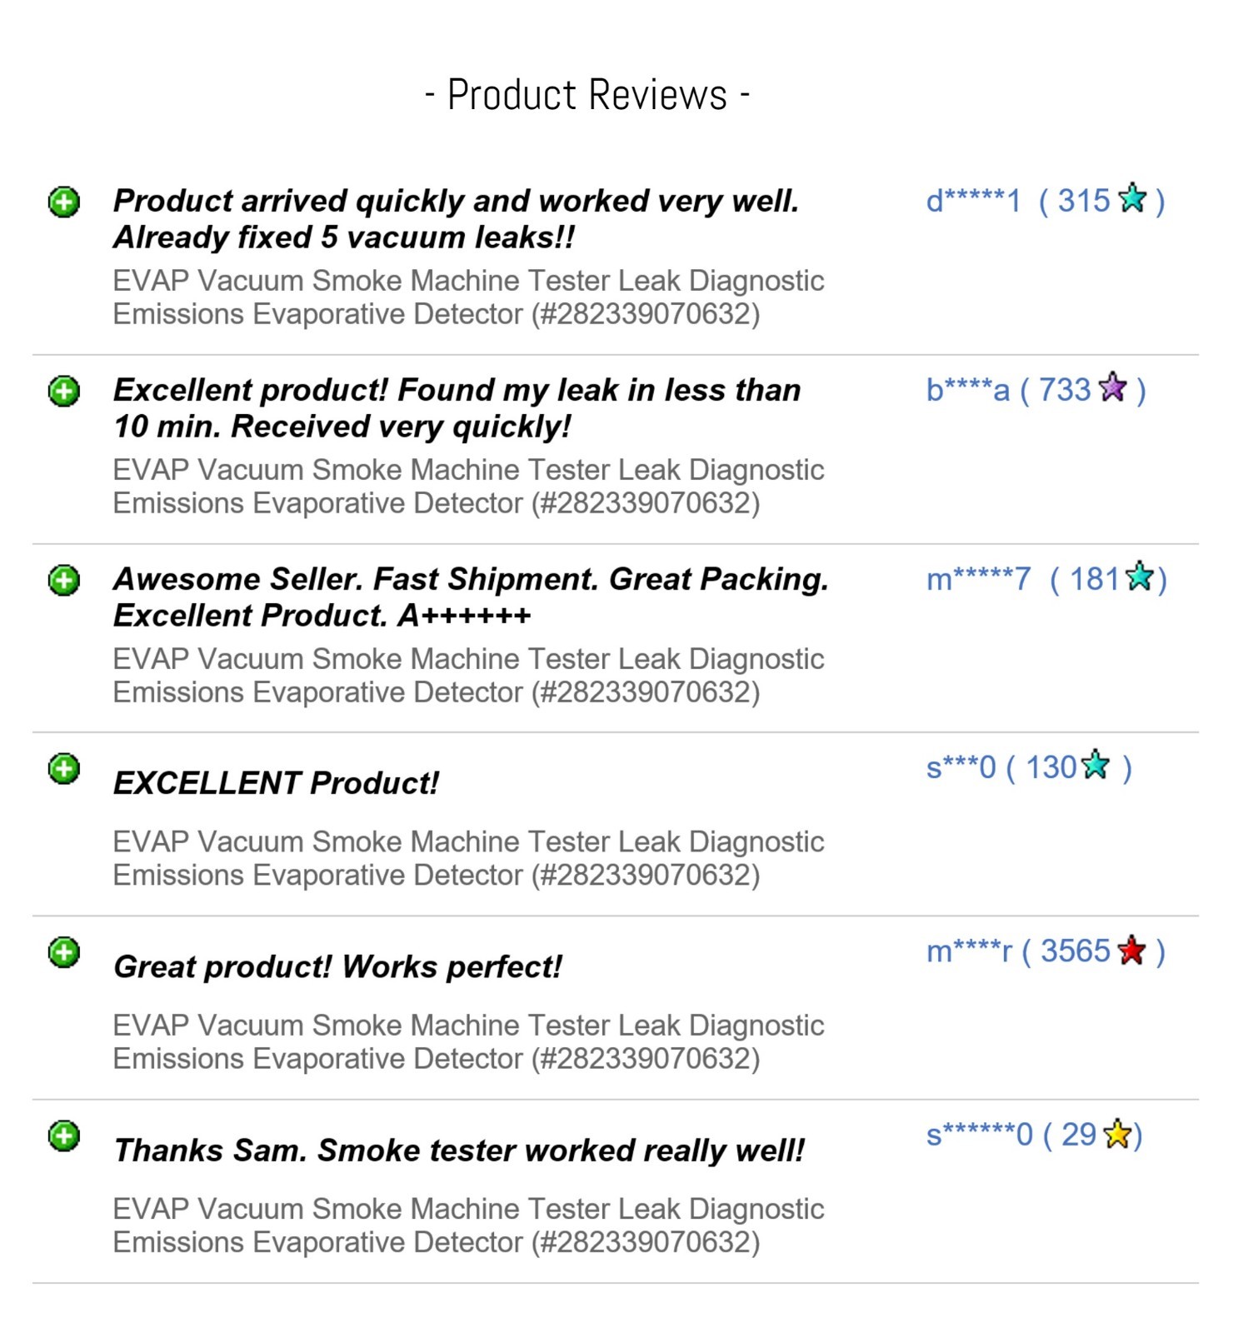Click the turquoise star next to 315

point(1133,198)
